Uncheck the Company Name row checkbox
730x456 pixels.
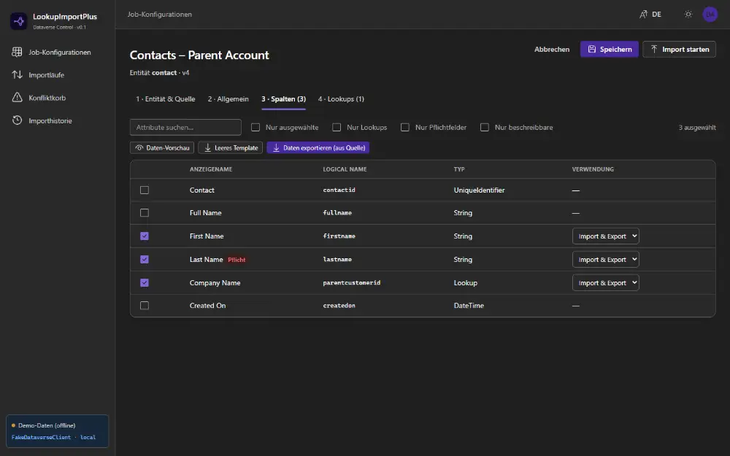coord(145,282)
